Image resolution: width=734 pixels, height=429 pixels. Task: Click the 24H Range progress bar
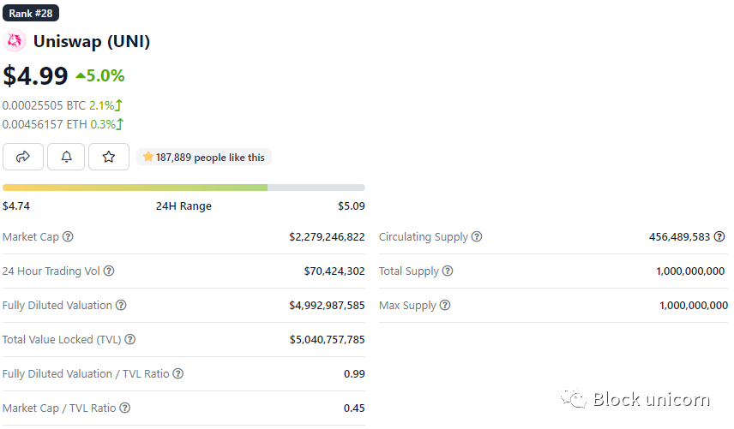click(183, 188)
